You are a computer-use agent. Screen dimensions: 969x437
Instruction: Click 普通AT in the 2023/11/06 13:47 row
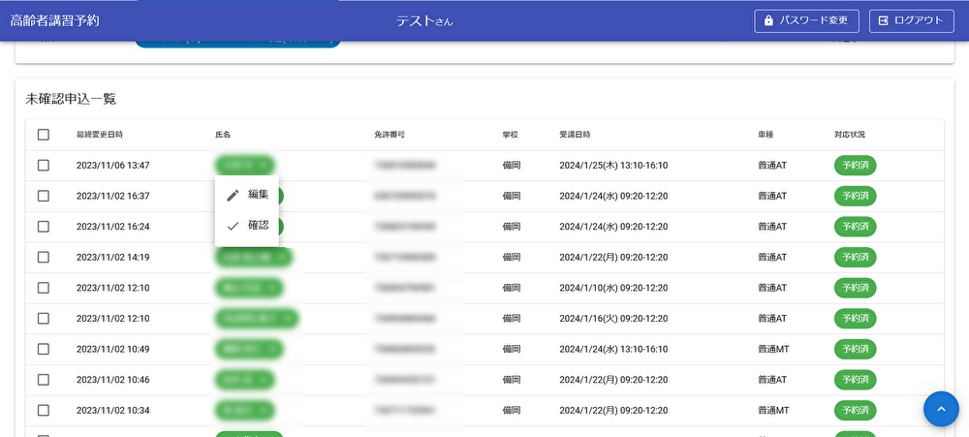(x=772, y=166)
